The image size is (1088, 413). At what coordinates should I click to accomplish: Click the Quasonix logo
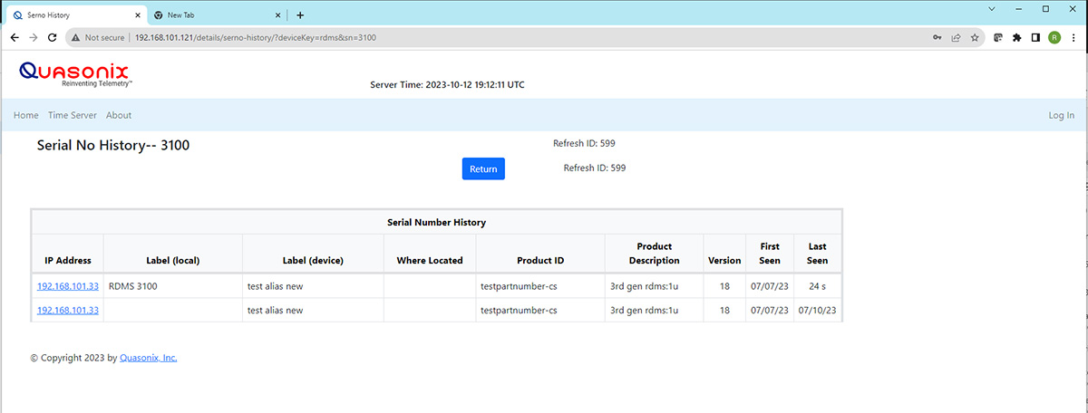pyautogui.click(x=74, y=73)
